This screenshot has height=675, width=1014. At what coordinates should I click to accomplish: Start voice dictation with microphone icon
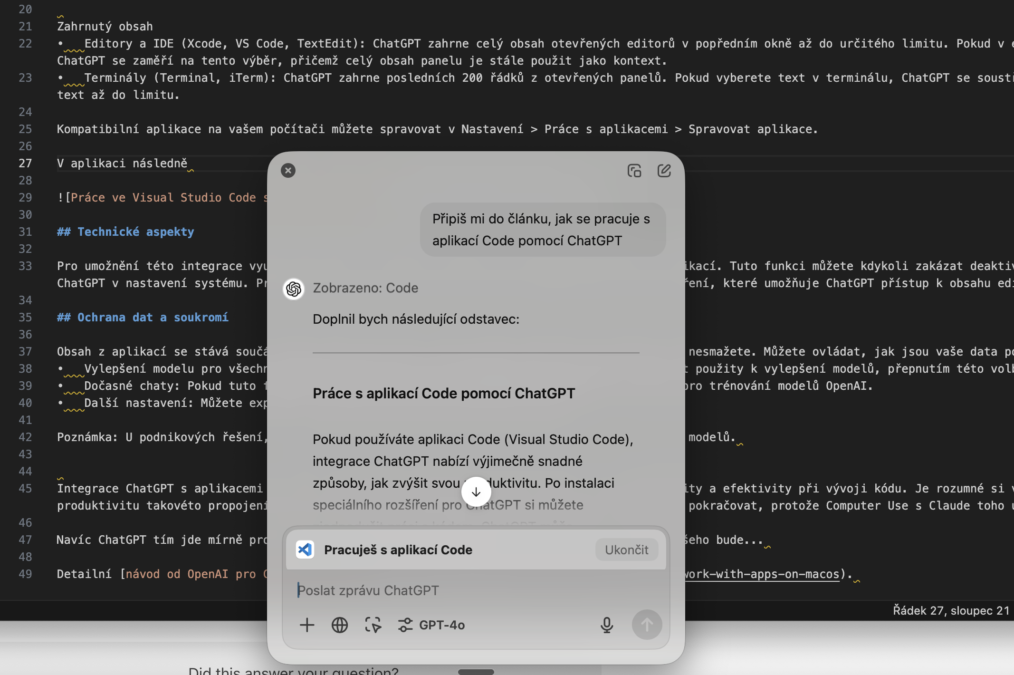(607, 625)
